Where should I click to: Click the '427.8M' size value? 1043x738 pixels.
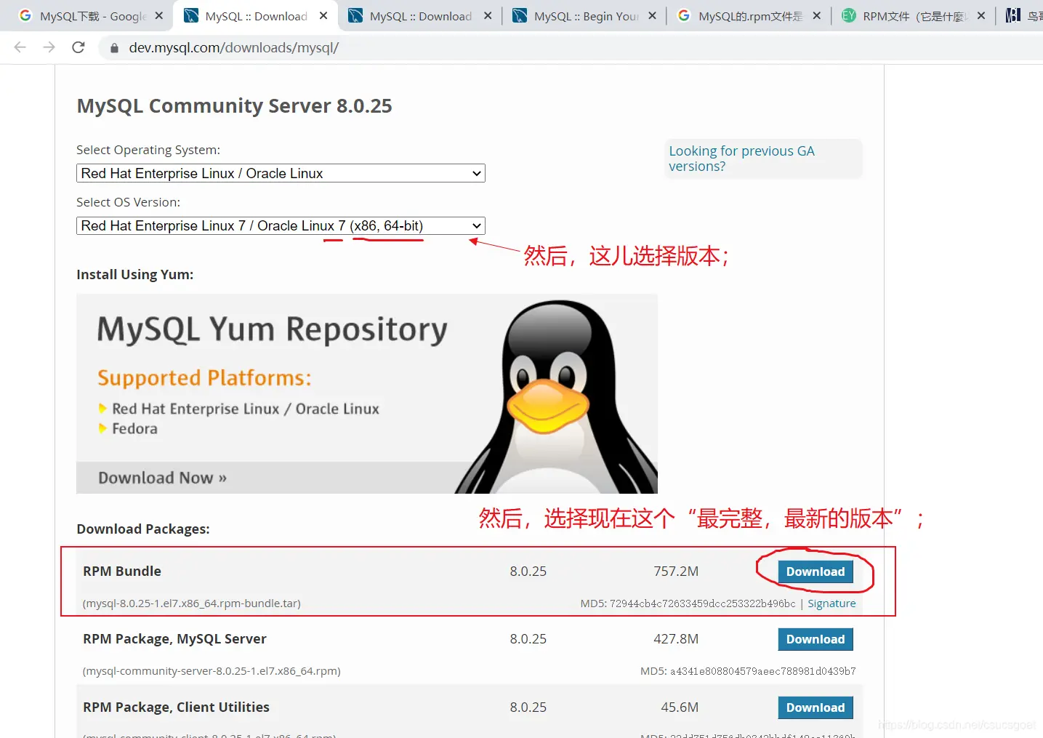click(676, 639)
